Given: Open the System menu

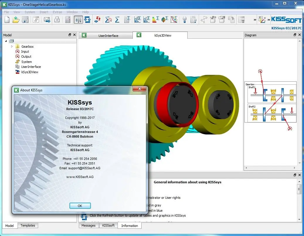Looking at the screenshot, I should (x=30, y=12).
